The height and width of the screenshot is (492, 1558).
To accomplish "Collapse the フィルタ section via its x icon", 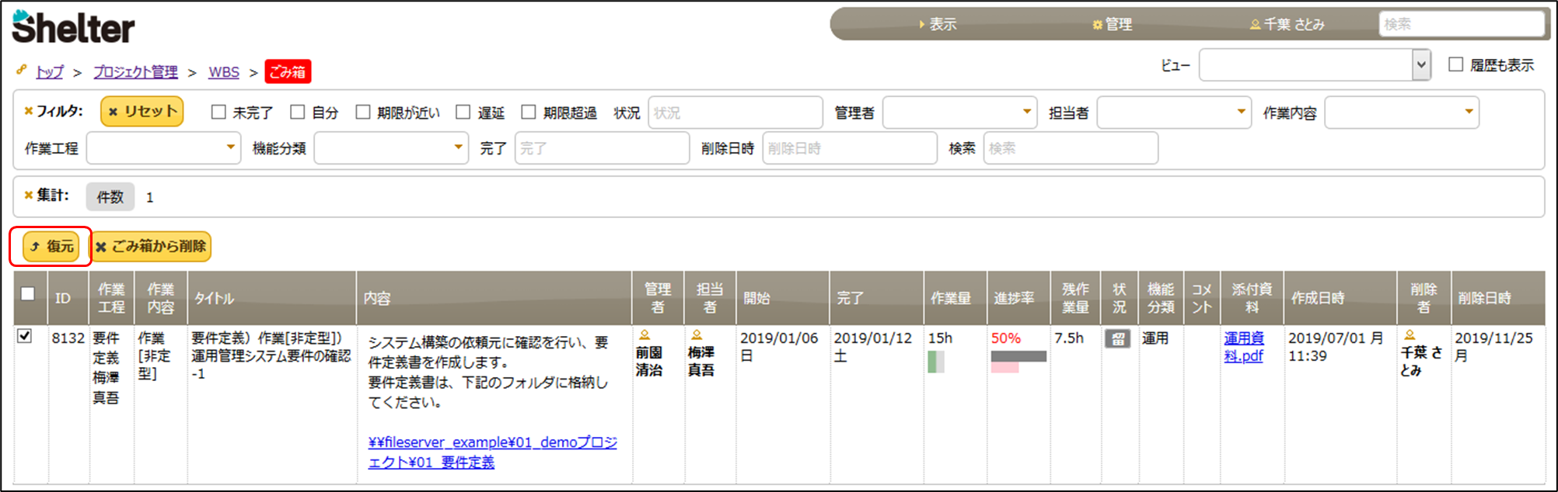I will pos(29,111).
